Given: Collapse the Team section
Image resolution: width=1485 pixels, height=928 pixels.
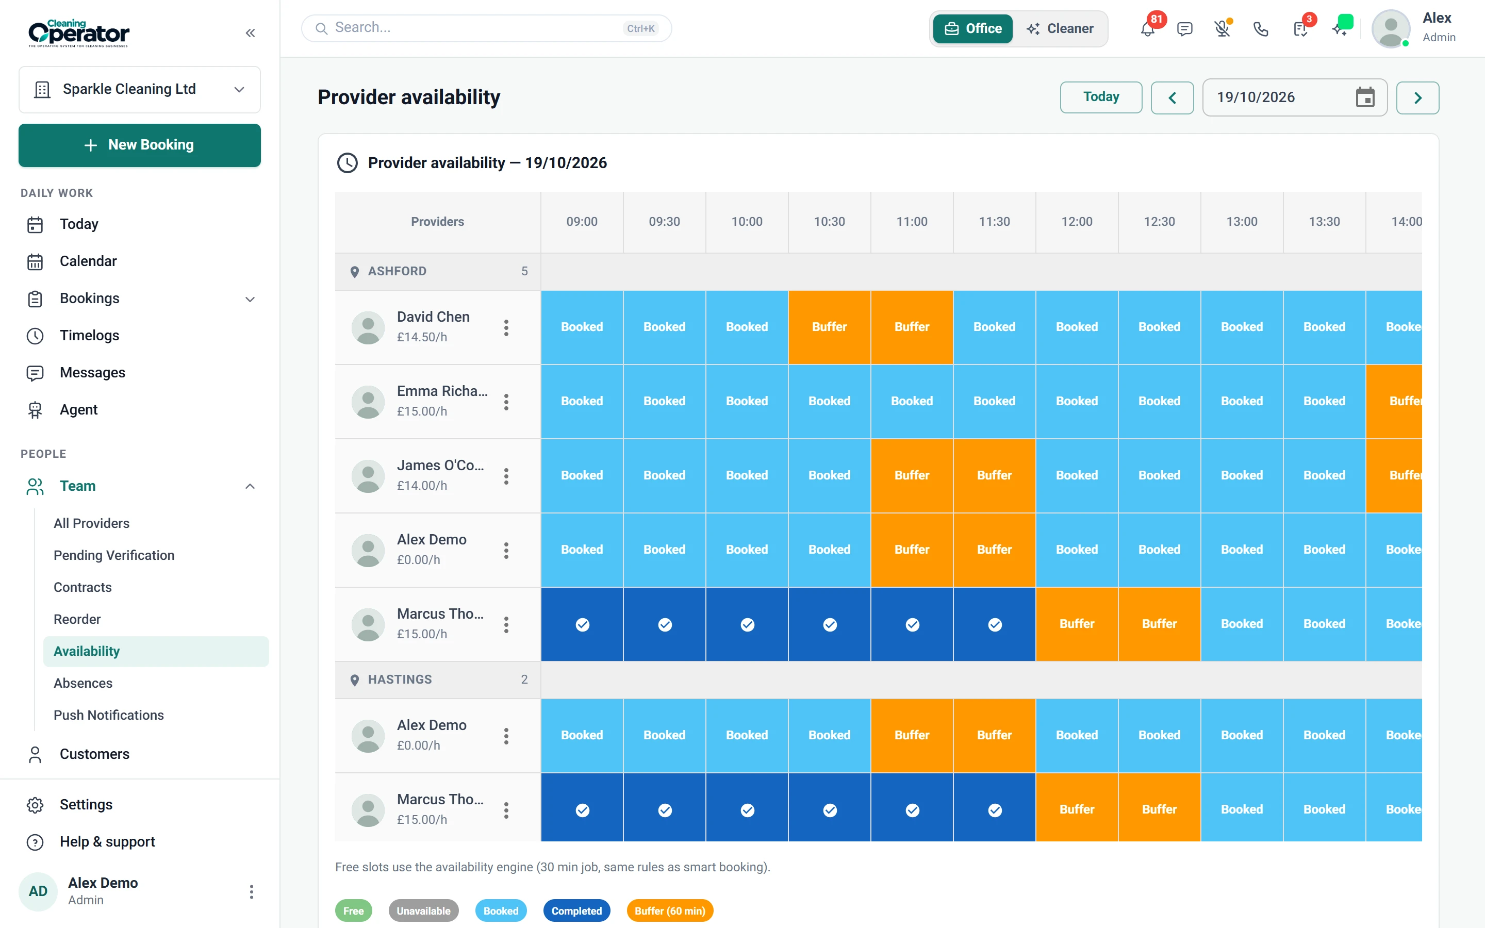Looking at the screenshot, I should point(250,486).
